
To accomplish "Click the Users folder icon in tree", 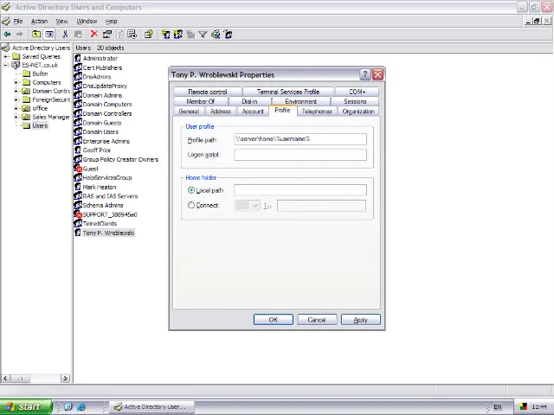I will [x=27, y=125].
